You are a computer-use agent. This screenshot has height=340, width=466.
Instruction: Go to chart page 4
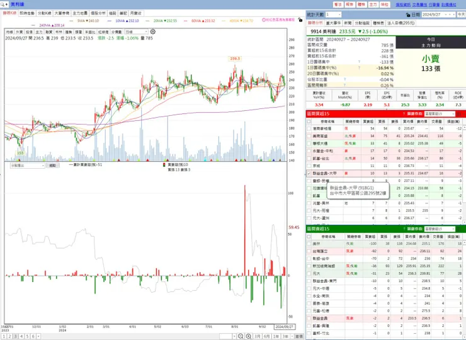pos(21,336)
